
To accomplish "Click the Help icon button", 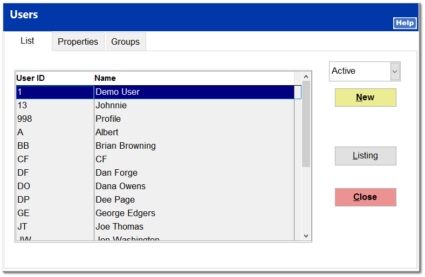I will (405, 23).
